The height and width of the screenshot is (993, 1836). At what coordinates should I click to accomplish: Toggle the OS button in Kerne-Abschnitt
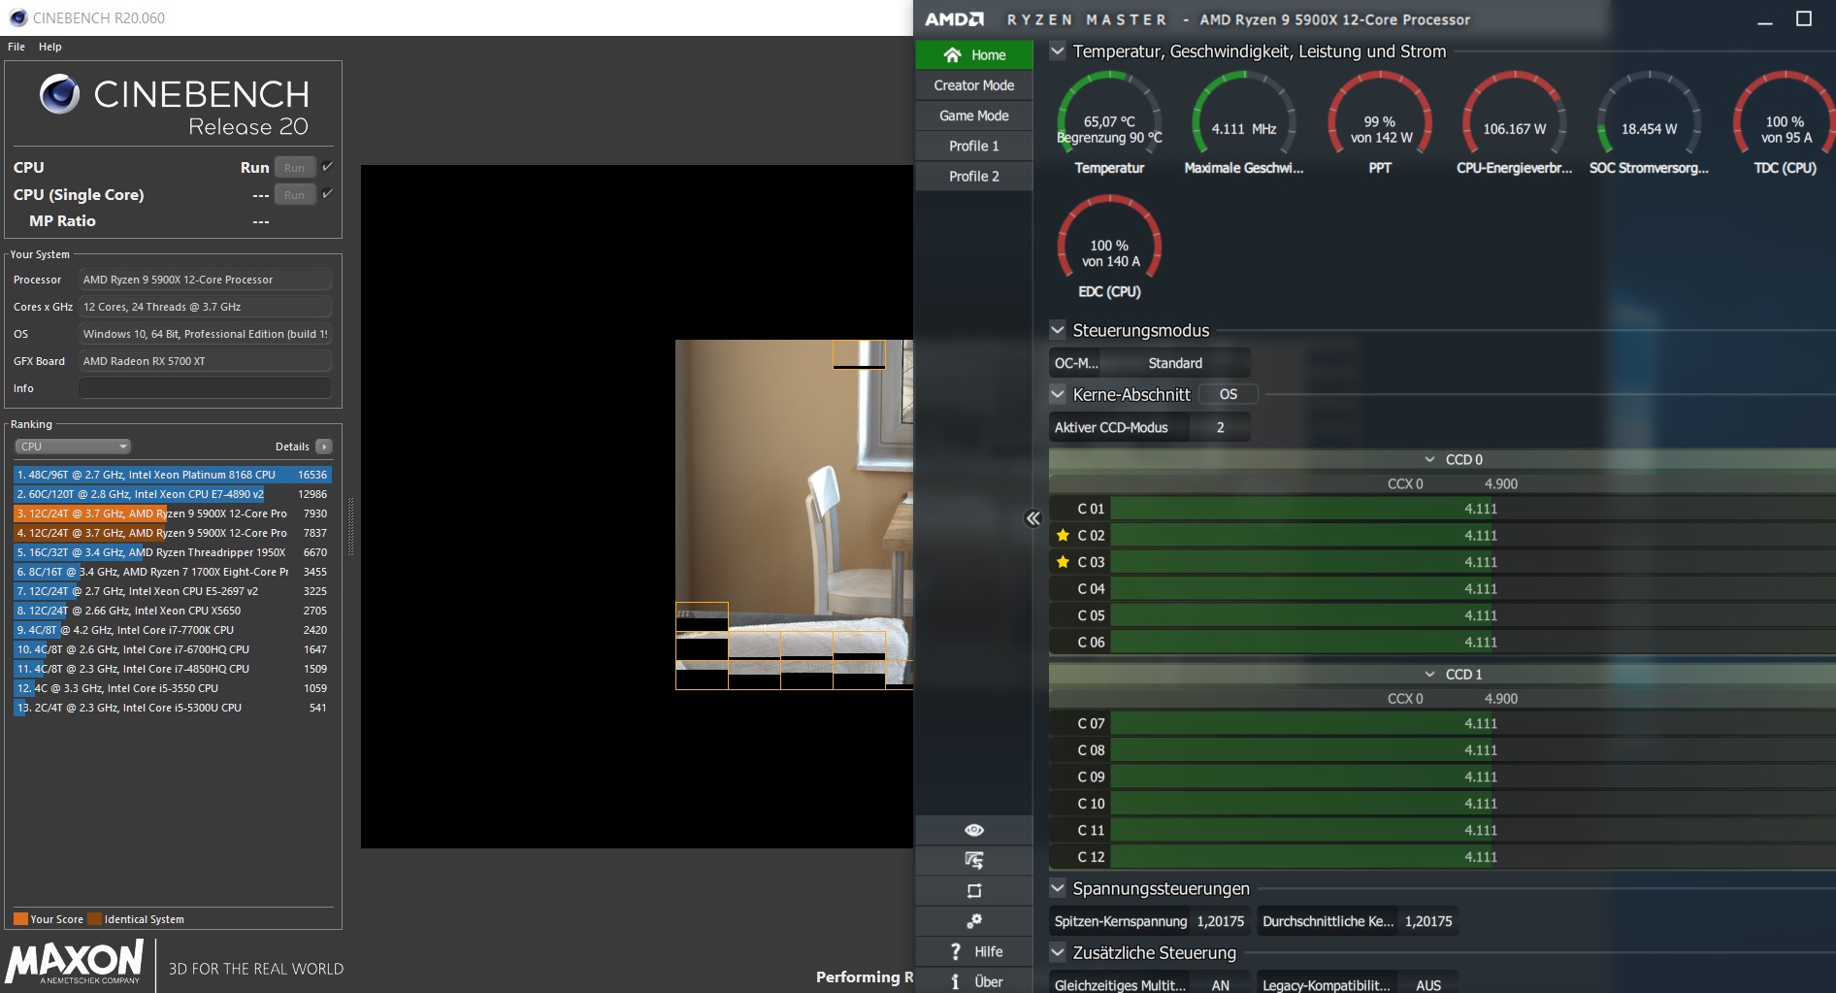pyautogui.click(x=1229, y=394)
